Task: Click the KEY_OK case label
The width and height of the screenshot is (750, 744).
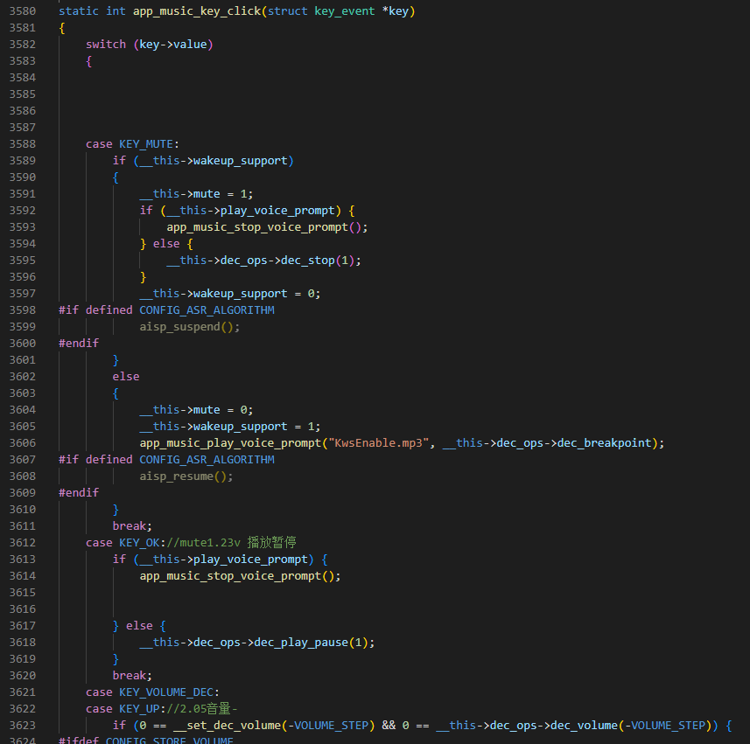Action: (x=139, y=543)
